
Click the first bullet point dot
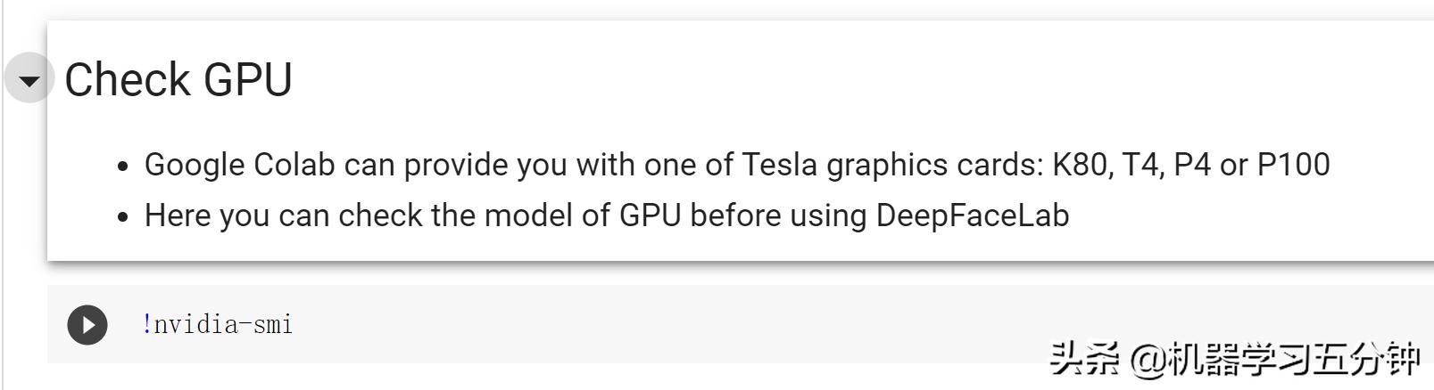pyautogui.click(x=123, y=166)
